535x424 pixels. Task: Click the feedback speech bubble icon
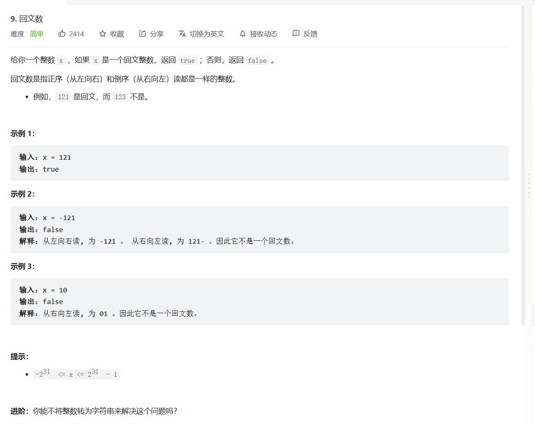(x=296, y=34)
